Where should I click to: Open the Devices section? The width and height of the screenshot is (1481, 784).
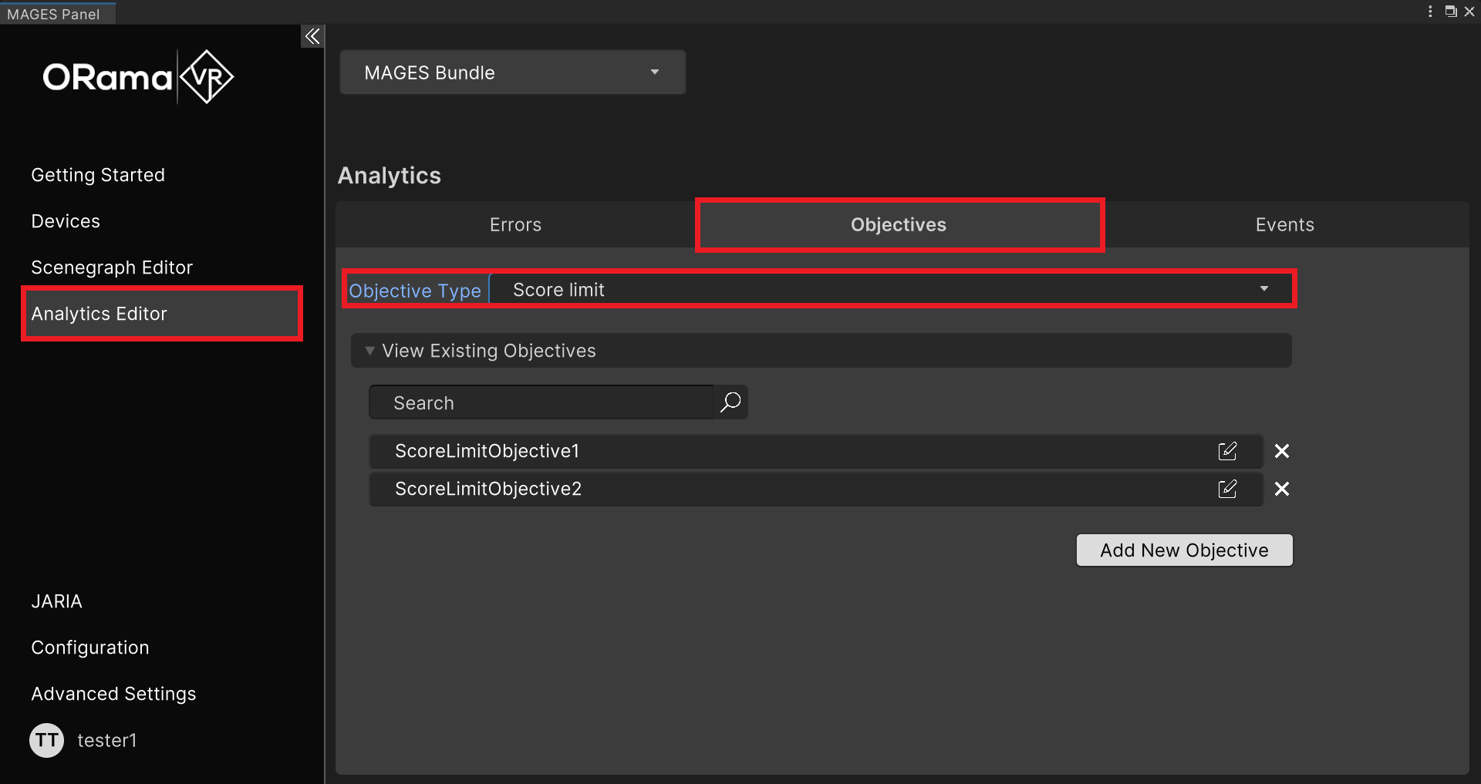(x=66, y=221)
